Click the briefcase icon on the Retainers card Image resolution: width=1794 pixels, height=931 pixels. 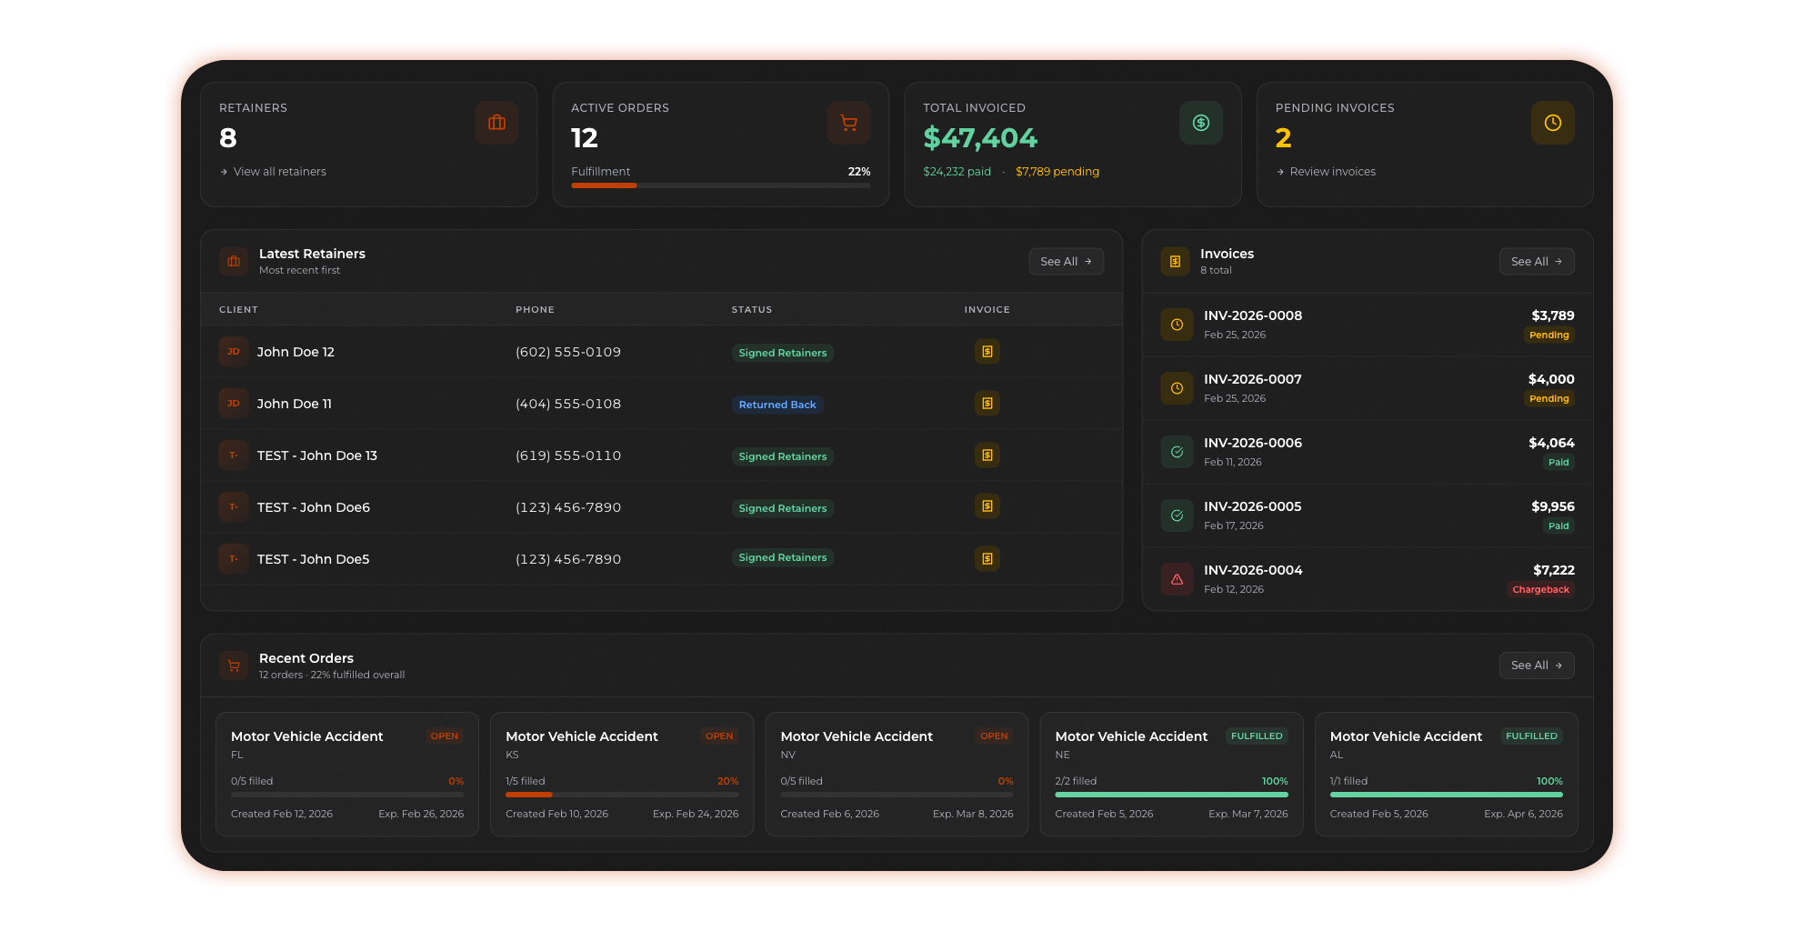pyautogui.click(x=496, y=123)
